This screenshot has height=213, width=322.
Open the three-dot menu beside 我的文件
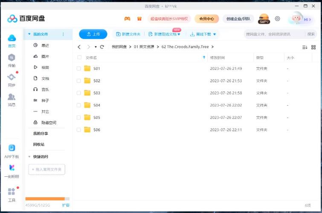click(63, 34)
